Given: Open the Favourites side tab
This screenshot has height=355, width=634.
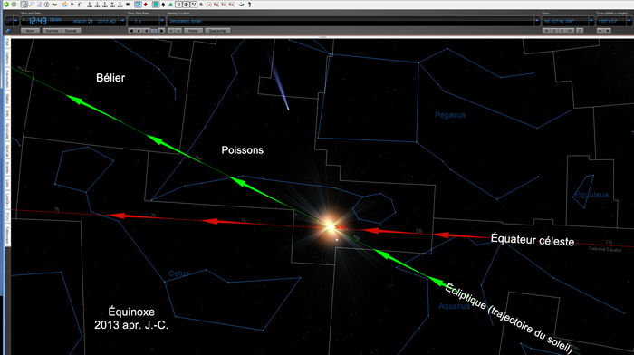Looking at the screenshot, I should (7, 79).
